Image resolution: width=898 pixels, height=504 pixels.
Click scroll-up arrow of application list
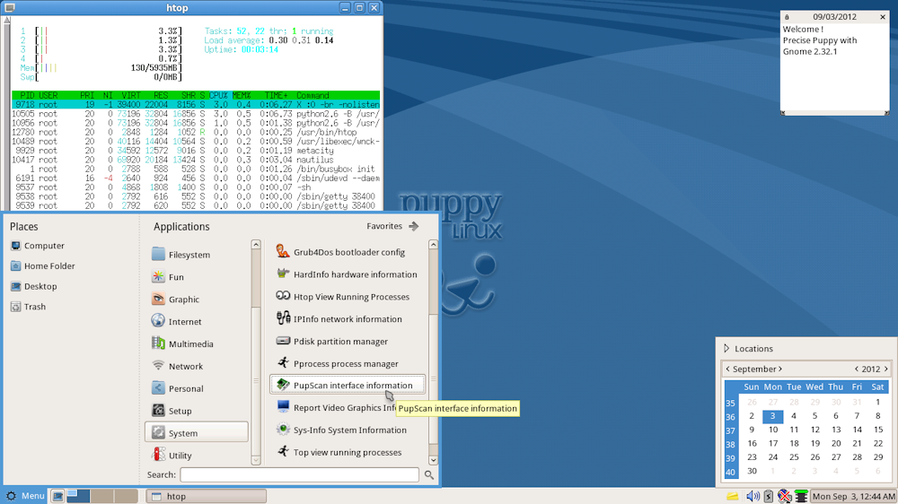click(x=434, y=245)
